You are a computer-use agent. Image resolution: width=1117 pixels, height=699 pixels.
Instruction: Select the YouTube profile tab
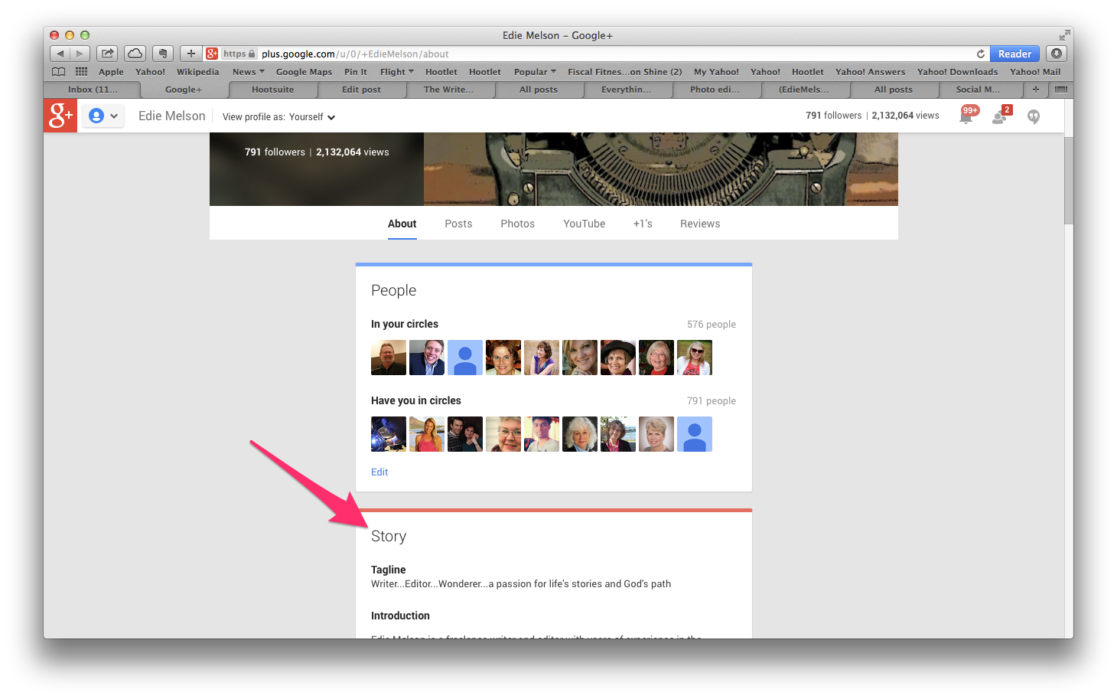coord(584,224)
